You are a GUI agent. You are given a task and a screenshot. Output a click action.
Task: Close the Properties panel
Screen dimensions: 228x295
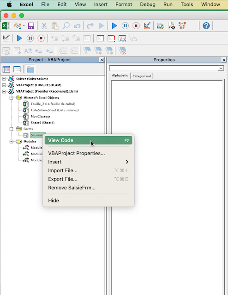(224, 60)
